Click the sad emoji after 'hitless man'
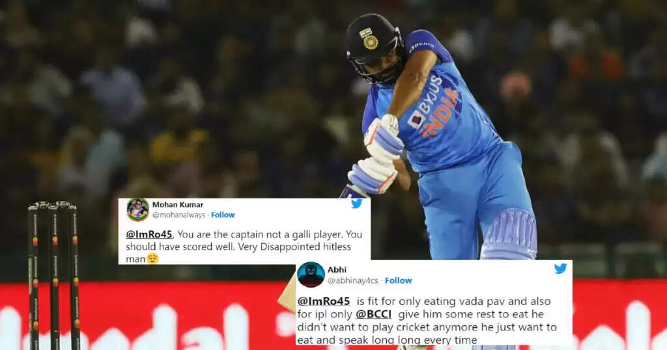Image resolution: width=667 pixels, height=350 pixels. click(152, 259)
